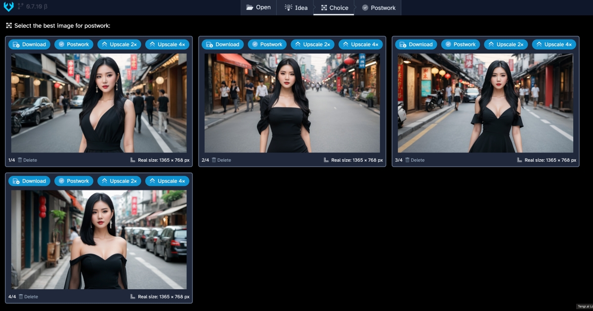Delete image 3/4
Screen dimensions: 593x311
pos(415,160)
